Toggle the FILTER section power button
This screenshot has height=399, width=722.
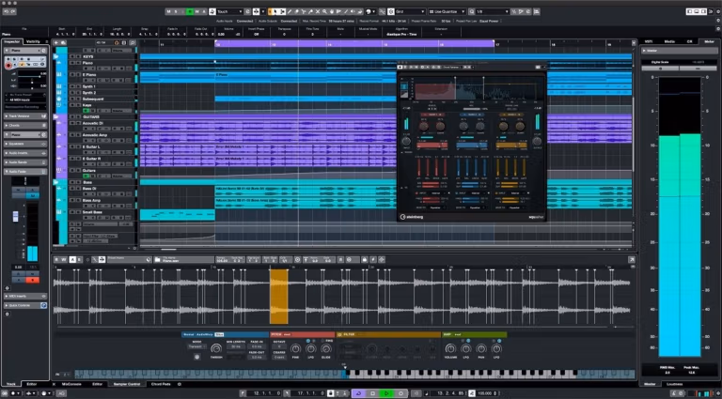point(340,334)
